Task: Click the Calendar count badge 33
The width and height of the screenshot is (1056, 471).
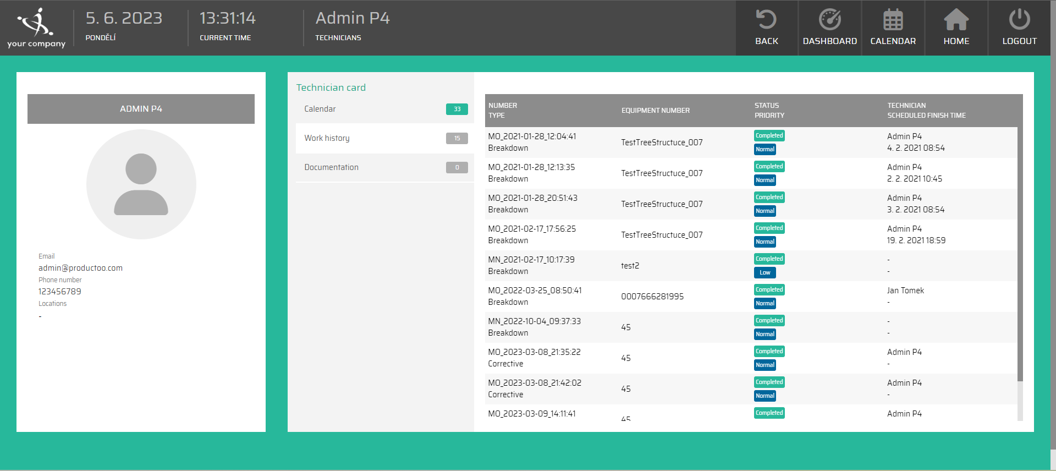Action: pyautogui.click(x=457, y=109)
